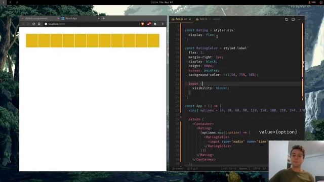324x182 pixels.
Task: Click the clock in the top bar
Action: click(162, 2)
